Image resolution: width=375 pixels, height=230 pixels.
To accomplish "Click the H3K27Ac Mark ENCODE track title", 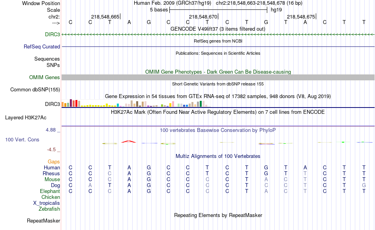I will tap(218, 112).
